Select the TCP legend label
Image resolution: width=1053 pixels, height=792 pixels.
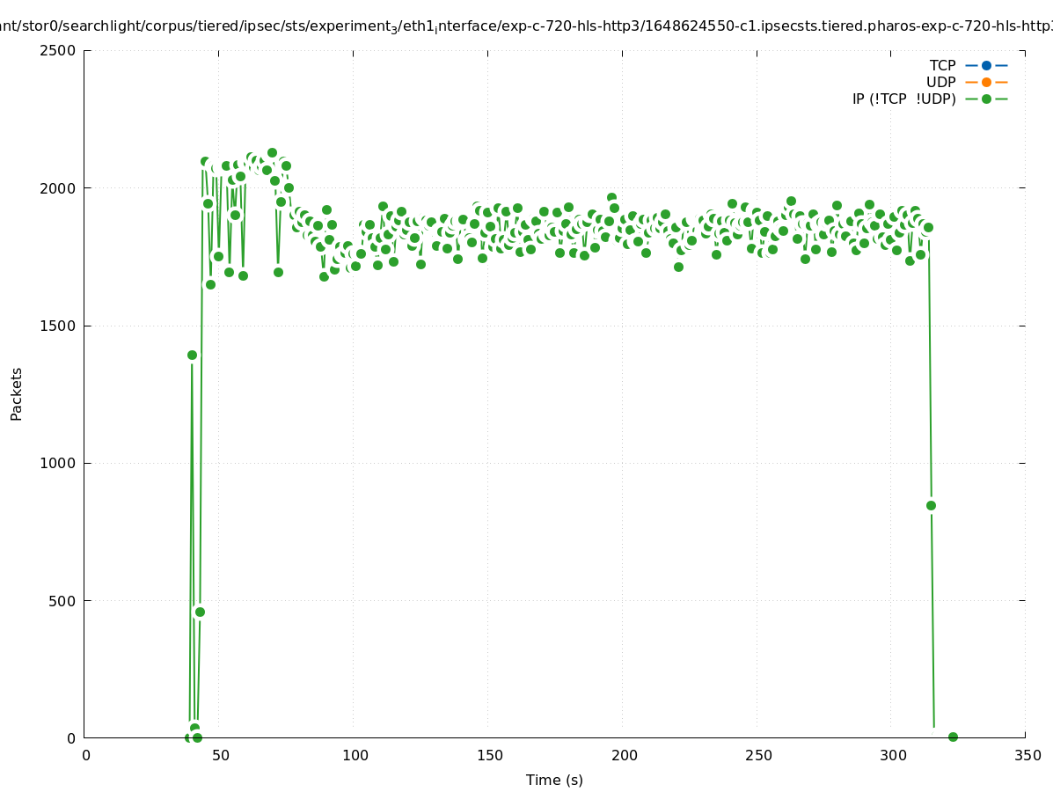[942, 66]
